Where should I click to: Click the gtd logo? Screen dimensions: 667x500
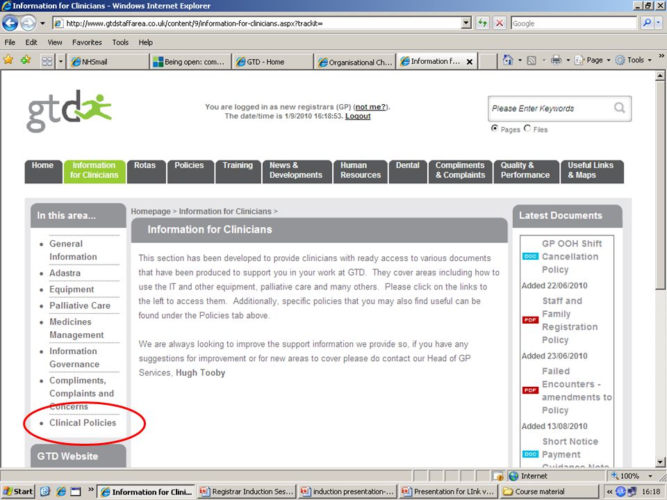tap(69, 111)
